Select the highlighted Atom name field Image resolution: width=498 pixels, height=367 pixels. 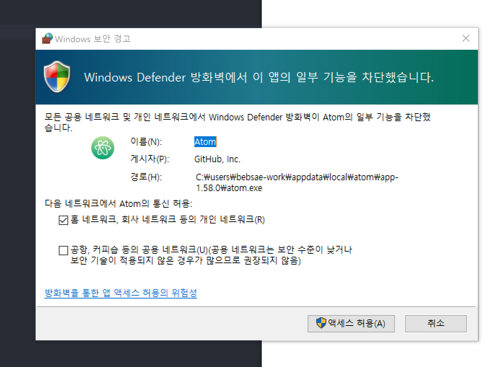205,142
